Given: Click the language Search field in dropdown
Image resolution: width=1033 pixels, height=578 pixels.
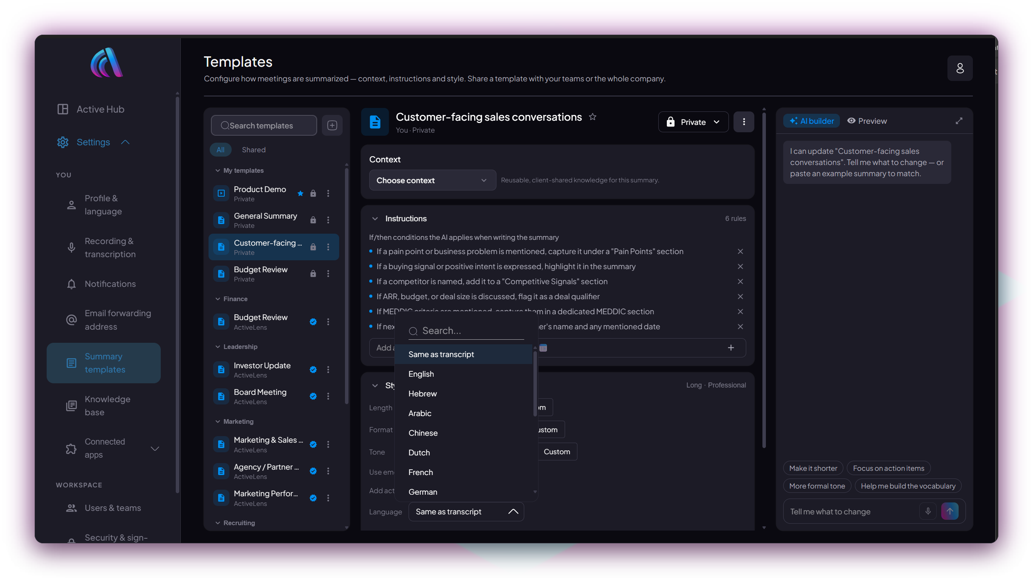Looking at the screenshot, I should click(466, 330).
